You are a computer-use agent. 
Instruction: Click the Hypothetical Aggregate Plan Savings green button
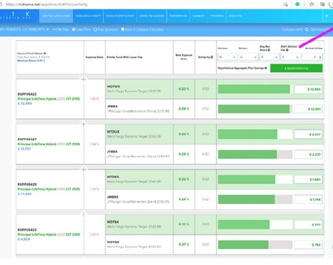(x=295, y=68)
